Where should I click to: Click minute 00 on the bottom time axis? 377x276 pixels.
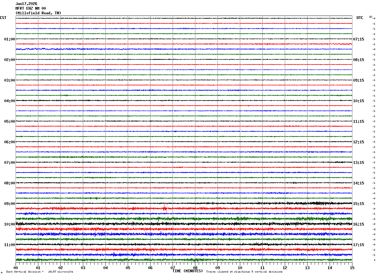tap(16, 268)
